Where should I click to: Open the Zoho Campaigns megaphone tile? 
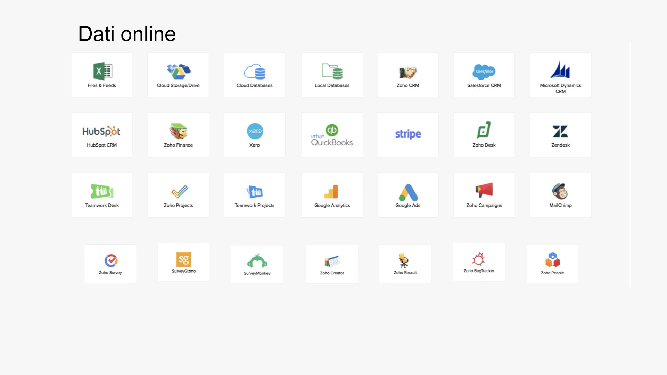click(484, 195)
